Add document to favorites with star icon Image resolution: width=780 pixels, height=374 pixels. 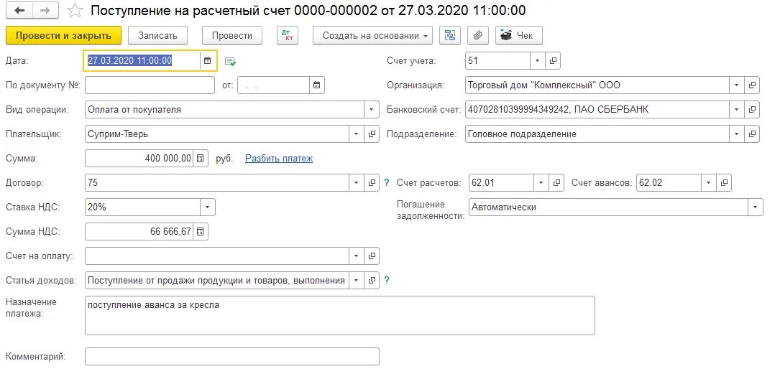(75, 11)
